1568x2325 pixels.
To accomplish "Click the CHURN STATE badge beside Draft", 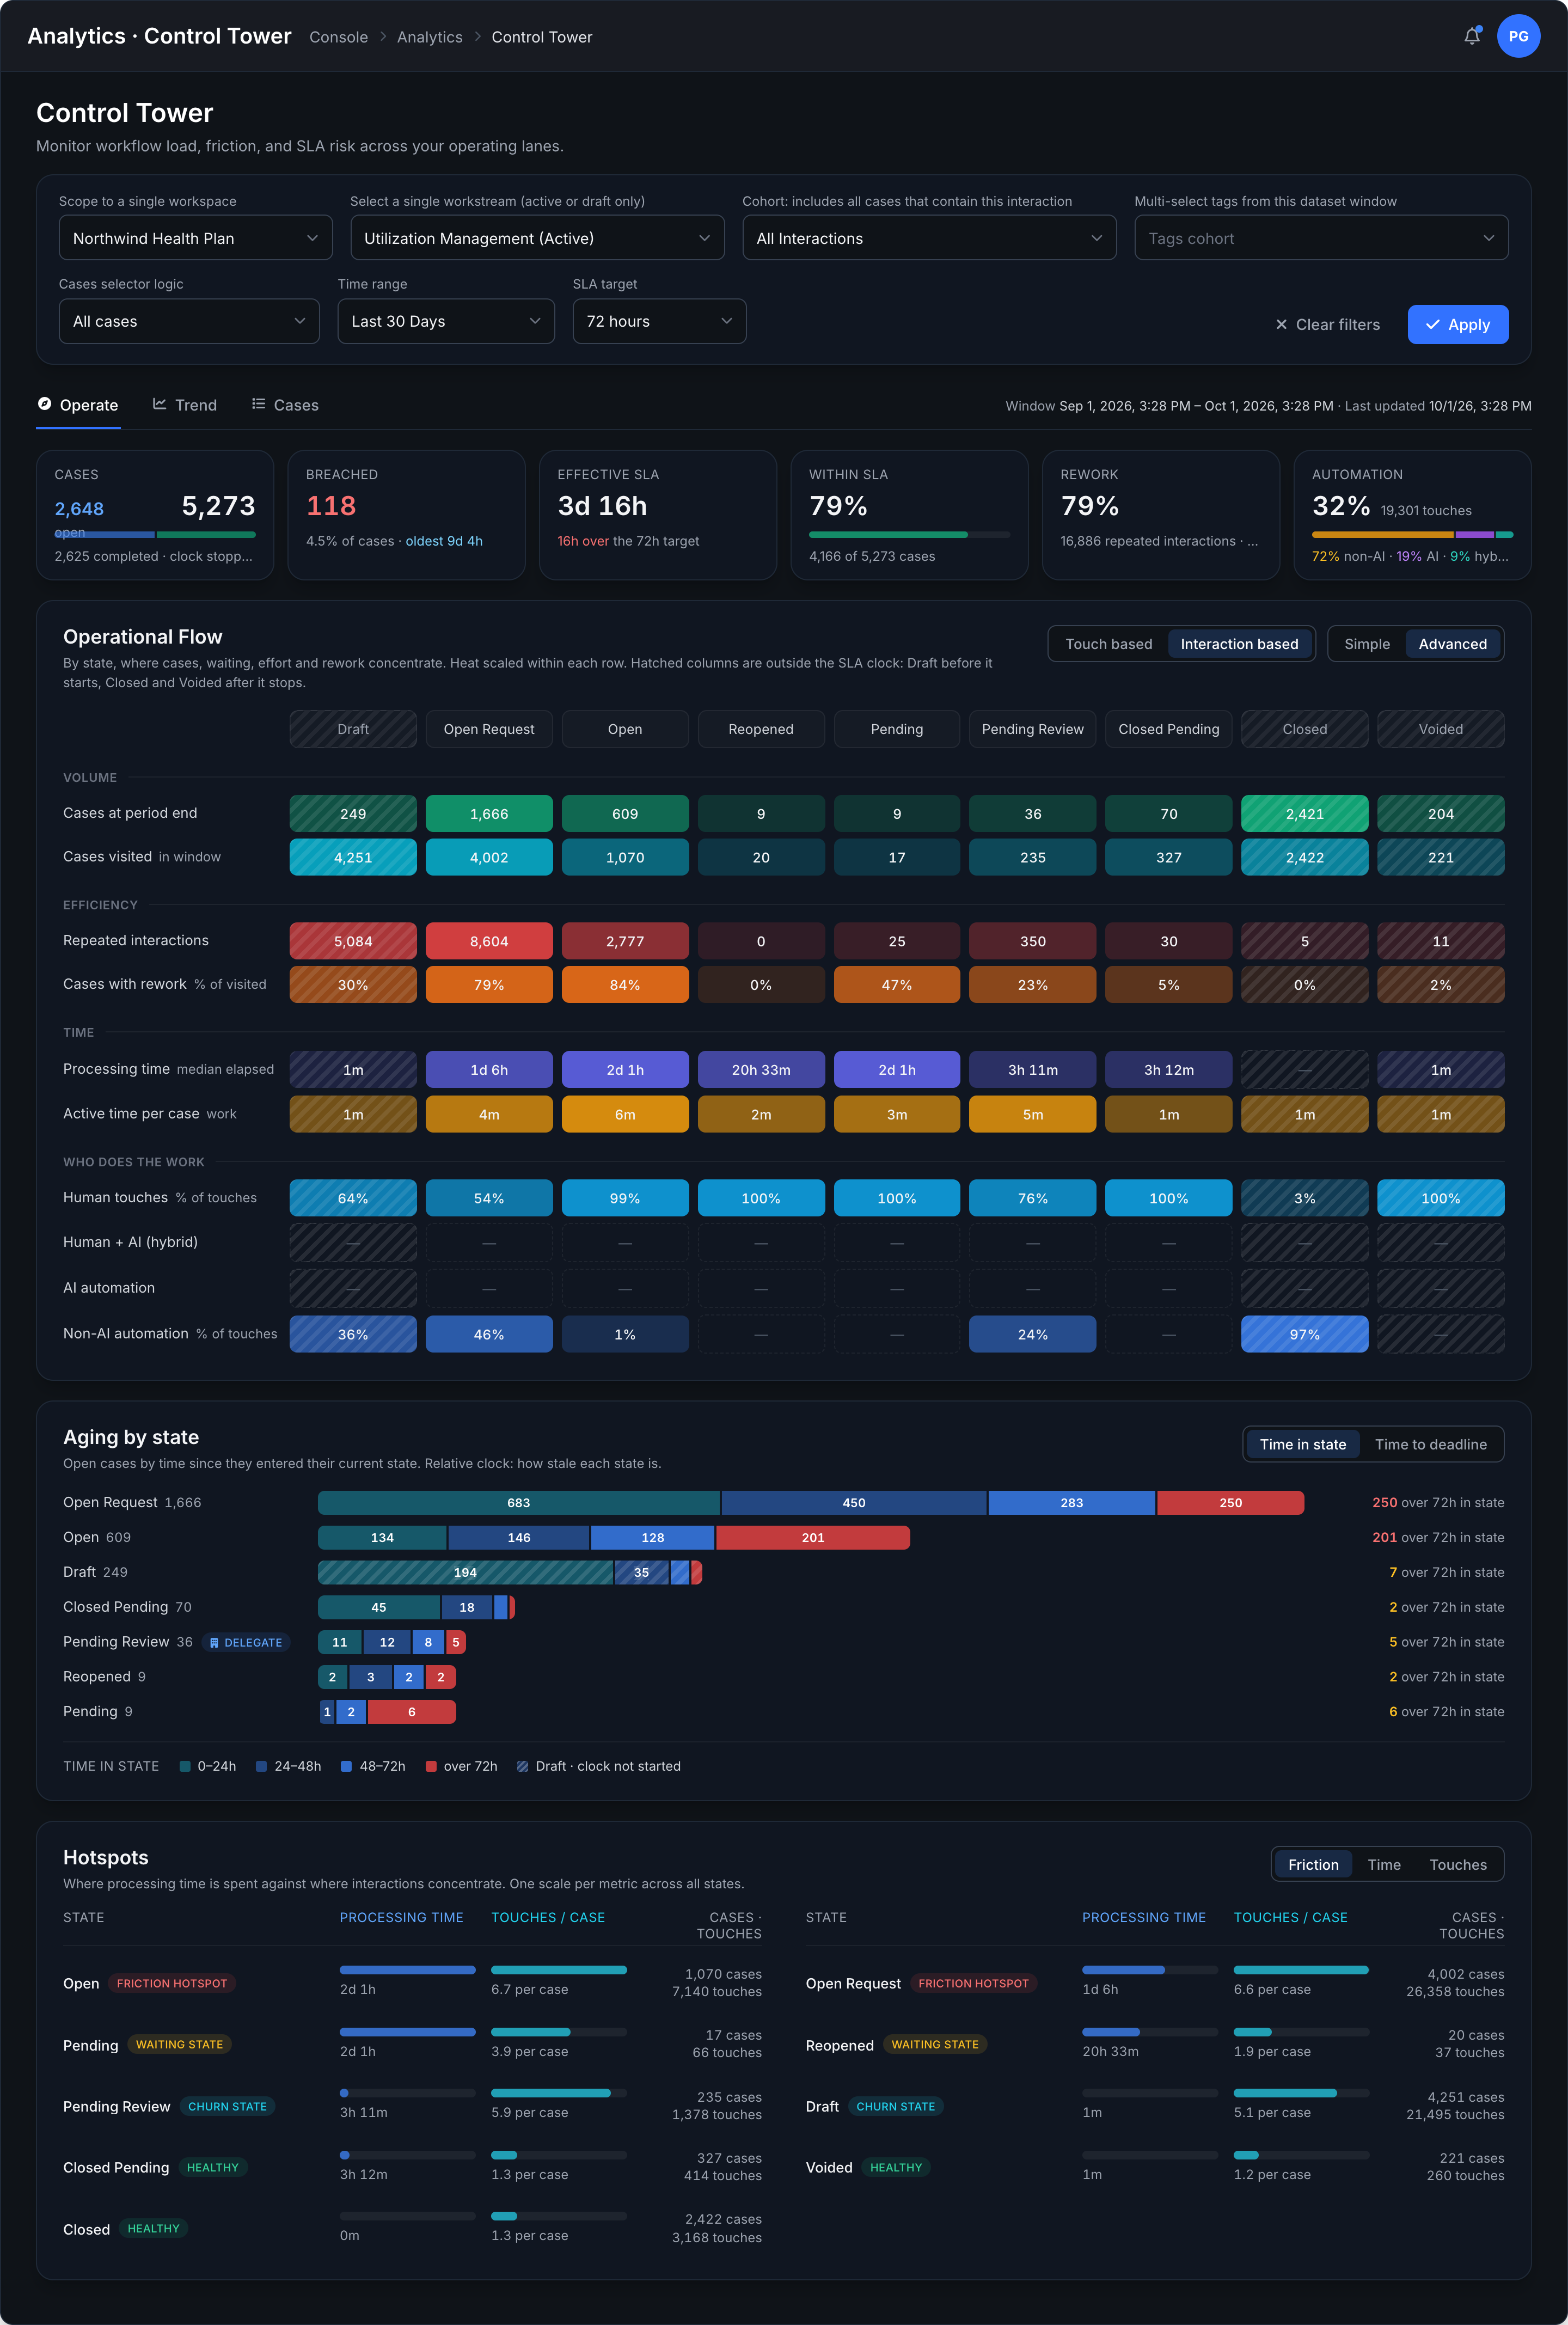I will point(895,2106).
